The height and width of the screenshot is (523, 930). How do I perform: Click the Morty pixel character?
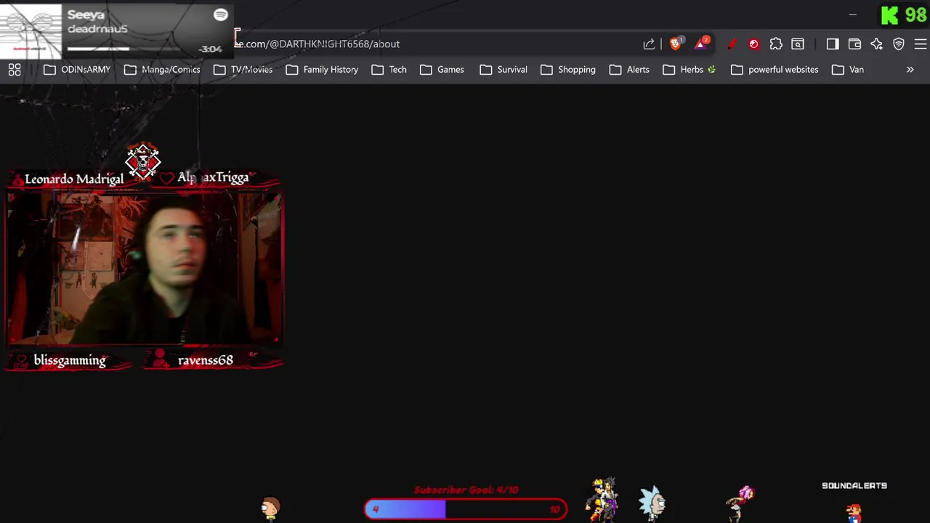(270, 508)
